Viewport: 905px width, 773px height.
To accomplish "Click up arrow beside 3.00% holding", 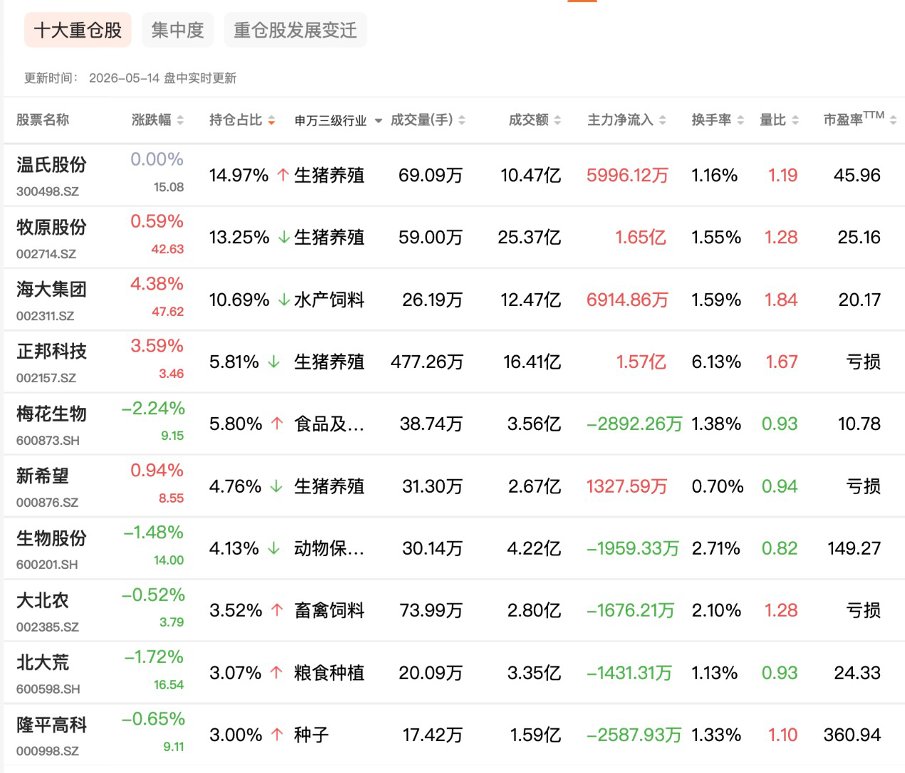I will [277, 735].
